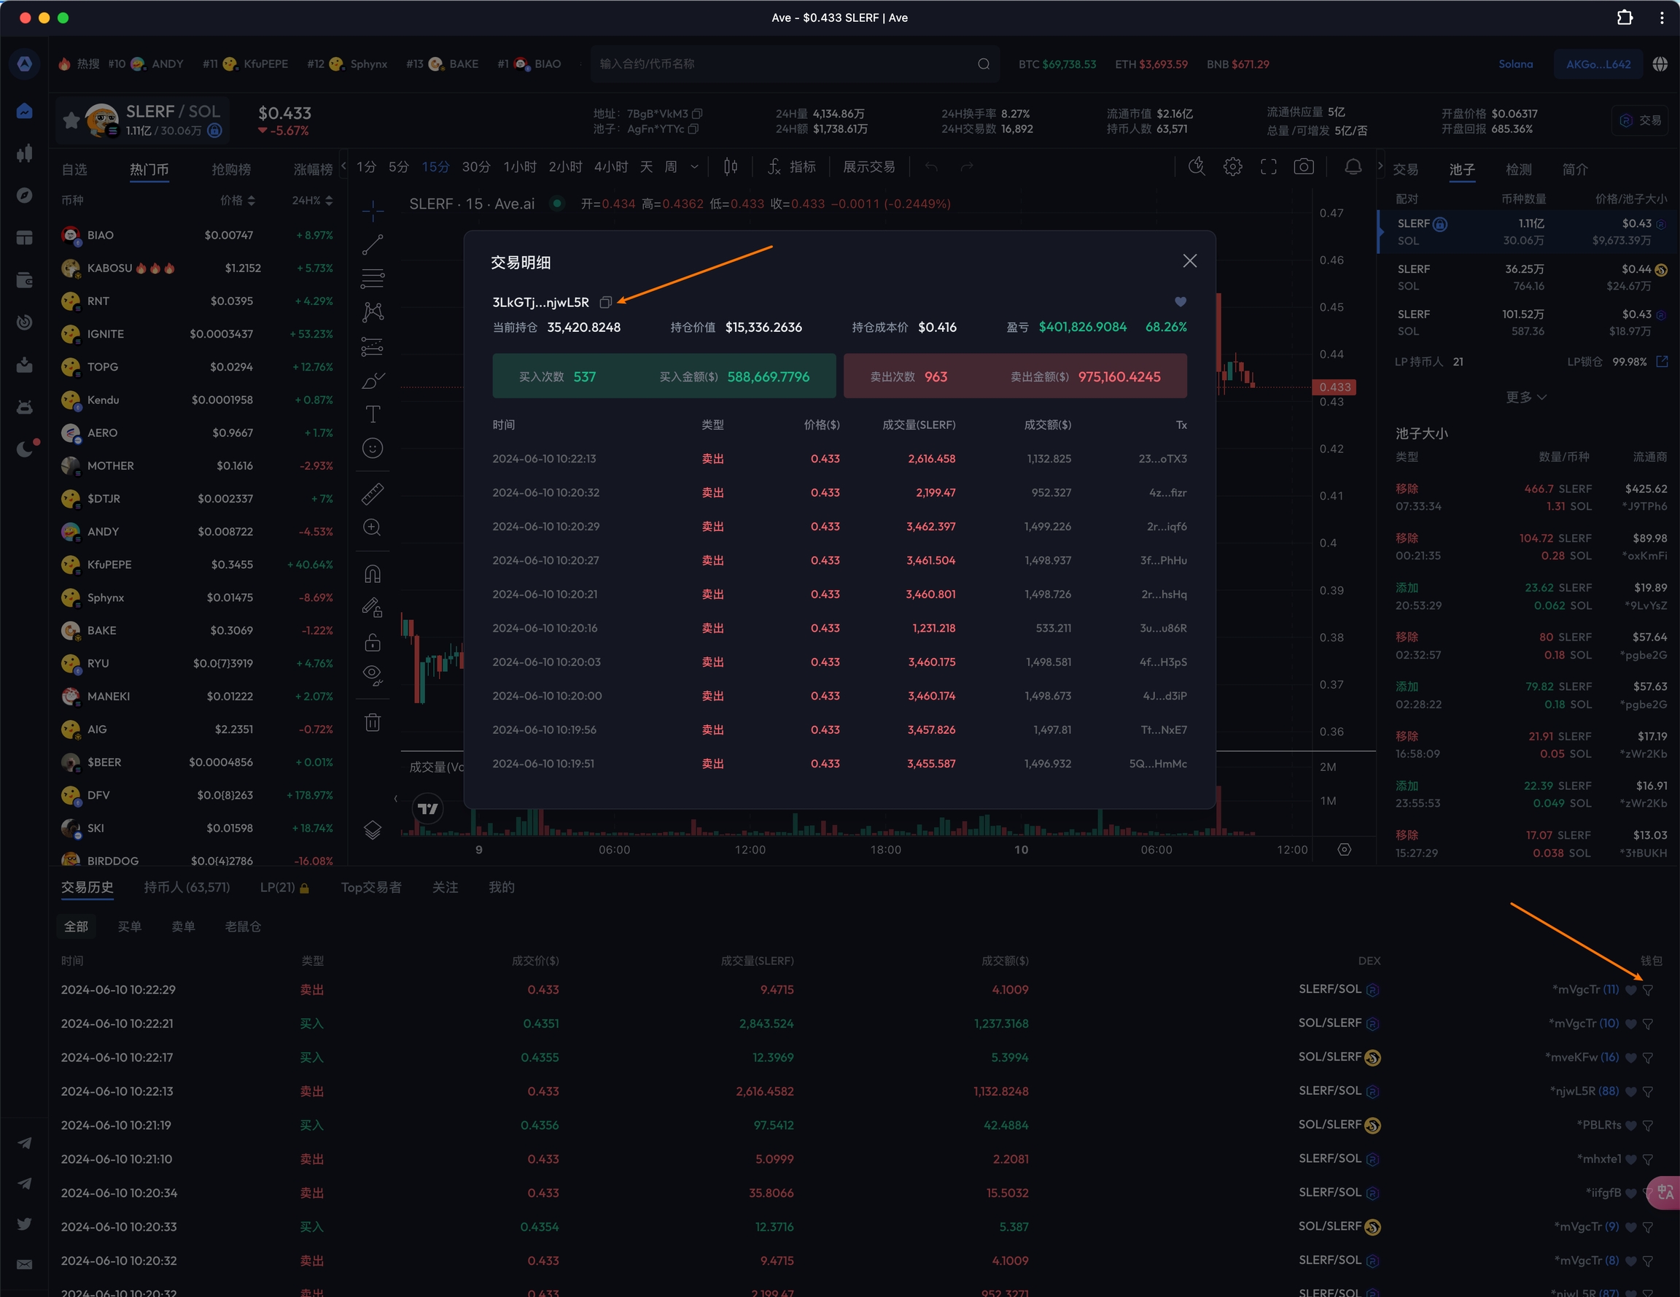
Task: Favorite this wallet with the heart icon
Action: pyautogui.click(x=1180, y=302)
